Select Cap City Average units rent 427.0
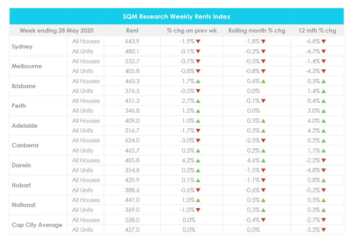Viewport: 353px width, 245px height. point(132,230)
